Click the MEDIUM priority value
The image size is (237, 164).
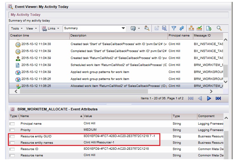click(90, 130)
